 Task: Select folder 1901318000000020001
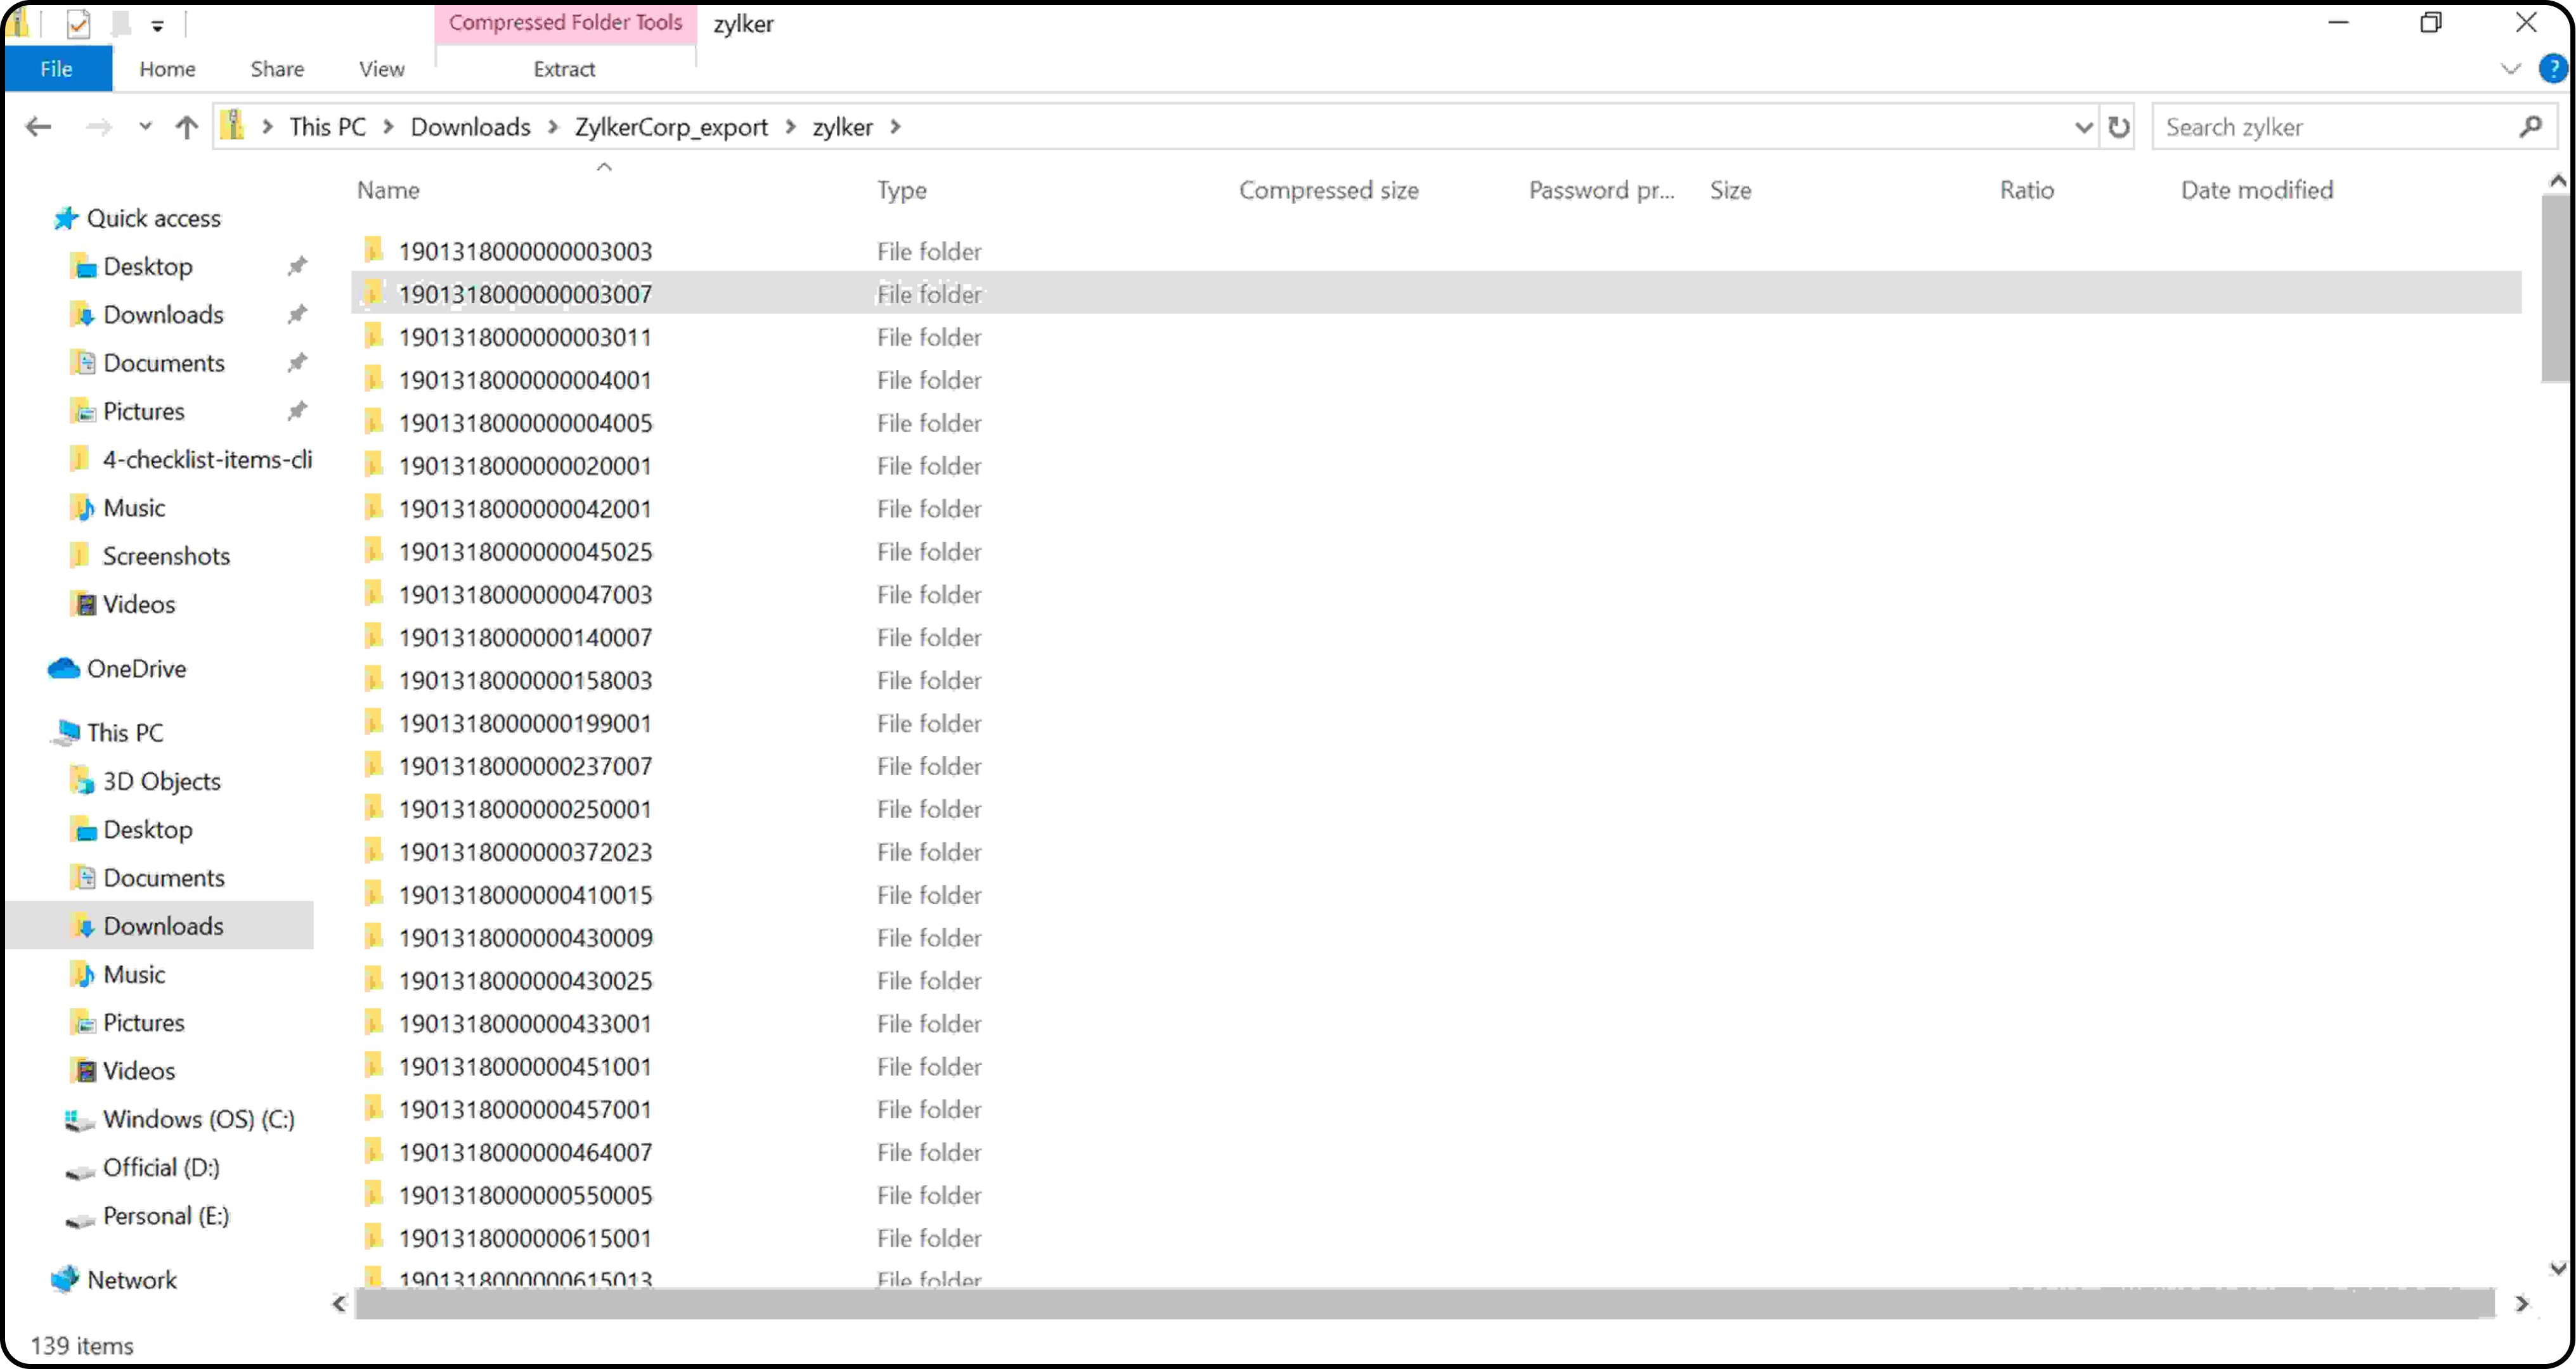click(x=525, y=466)
